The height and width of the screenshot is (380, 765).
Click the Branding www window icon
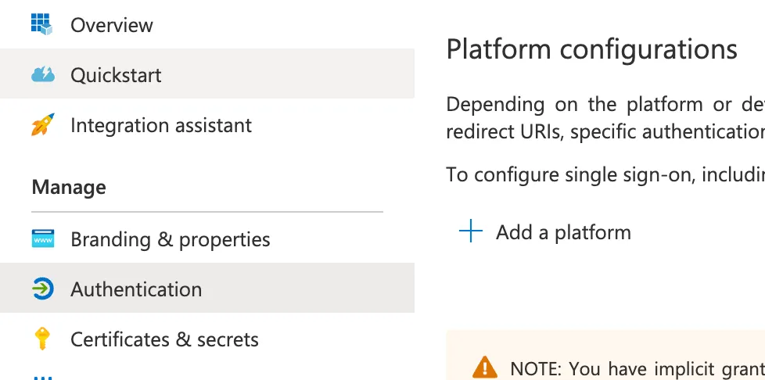(43, 239)
